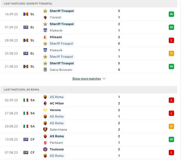The width and height of the screenshot is (181, 160).
Task: Click the Salernitana crest icon
Action: (x=45, y=130)
